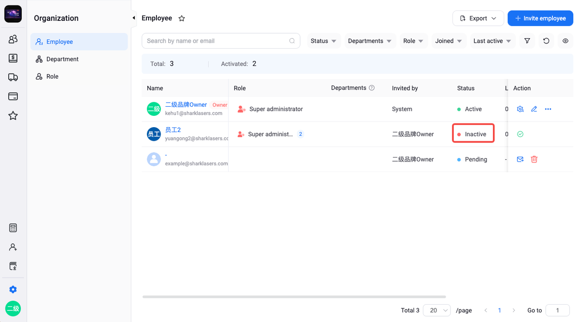Viewport: 582px width, 322px height.
Task: Click the red delete trash icon for pending invite
Action: coord(534,159)
